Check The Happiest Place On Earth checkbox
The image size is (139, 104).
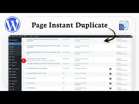[25, 73]
